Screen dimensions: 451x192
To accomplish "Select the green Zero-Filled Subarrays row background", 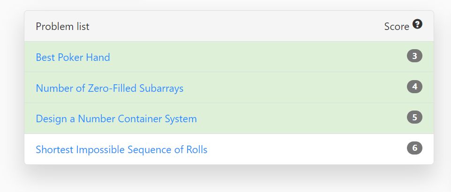I will (229, 88).
